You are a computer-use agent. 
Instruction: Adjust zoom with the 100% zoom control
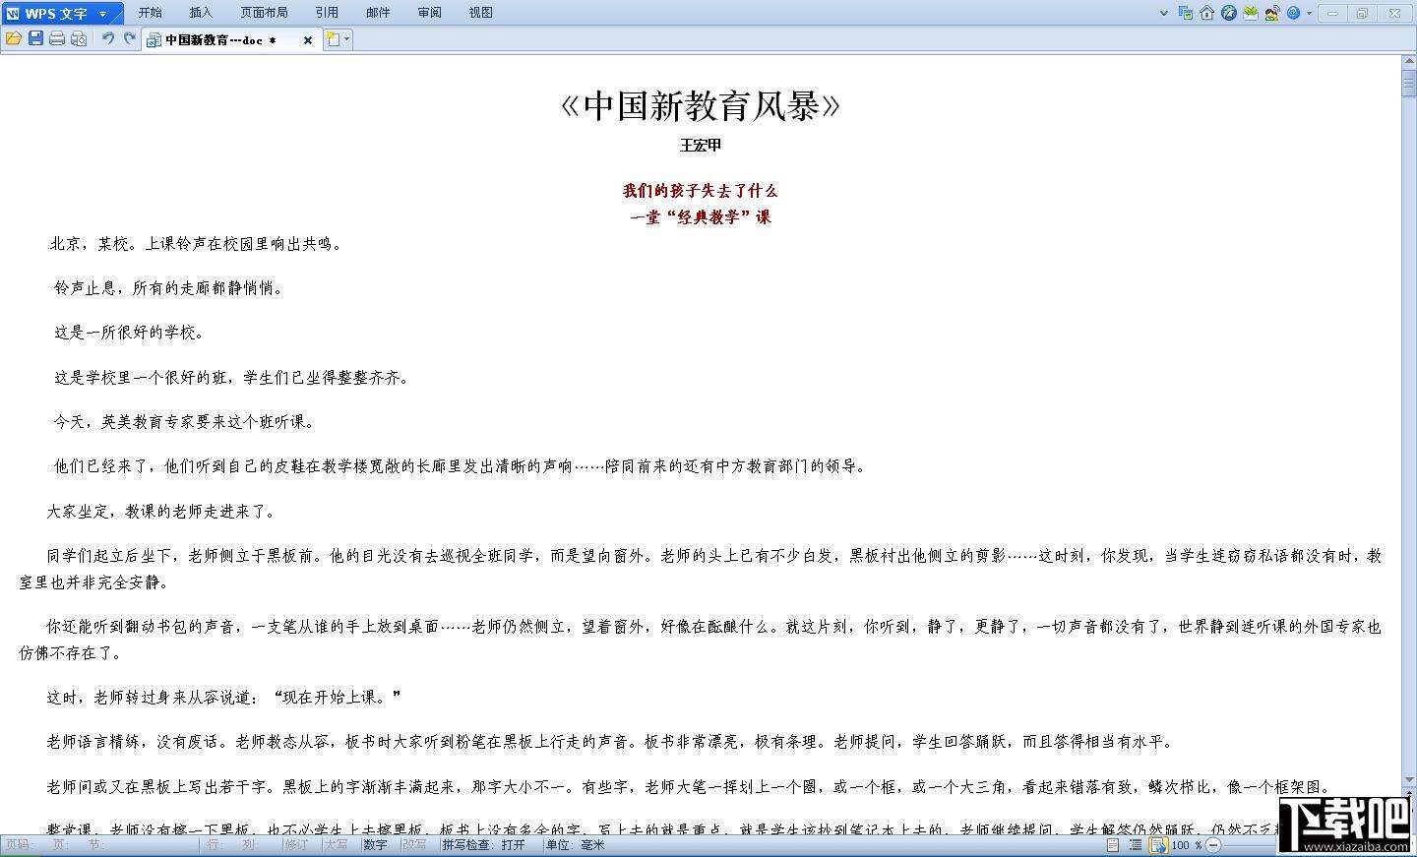click(1186, 844)
